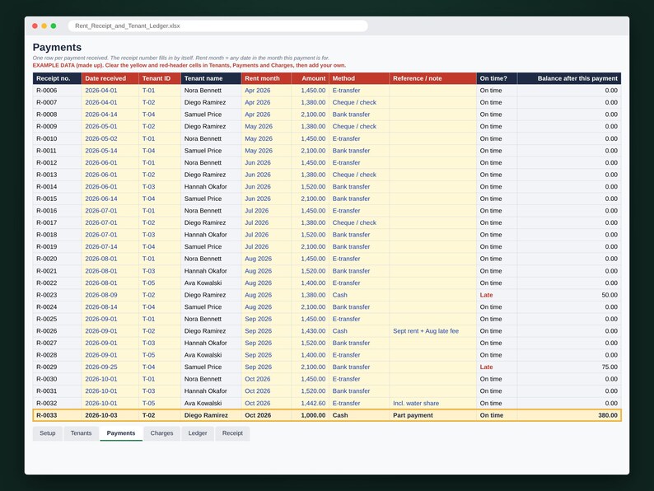Open the Ledger sheet tab

click(x=198, y=433)
